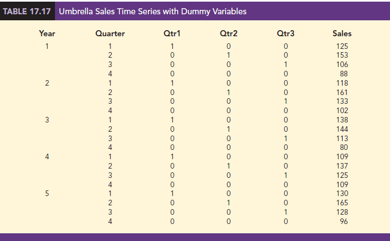The height and width of the screenshot is (241, 390).
Task: Click Year 5 in the Year column
Action: point(47,193)
